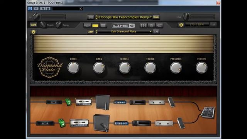Select the silver rack unit in top chain

(157, 102)
